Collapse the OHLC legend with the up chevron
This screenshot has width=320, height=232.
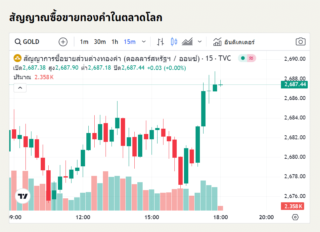[x=20, y=88]
